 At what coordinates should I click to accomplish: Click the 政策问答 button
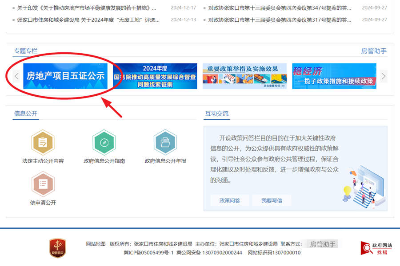click(229, 200)
